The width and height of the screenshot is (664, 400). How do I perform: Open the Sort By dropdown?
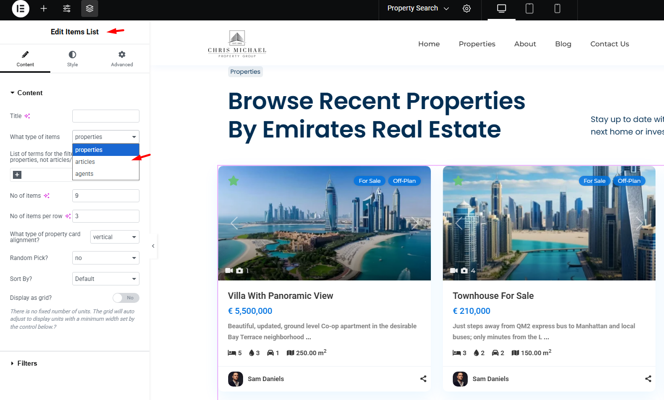pyautogui.click(x=106, y=279)
